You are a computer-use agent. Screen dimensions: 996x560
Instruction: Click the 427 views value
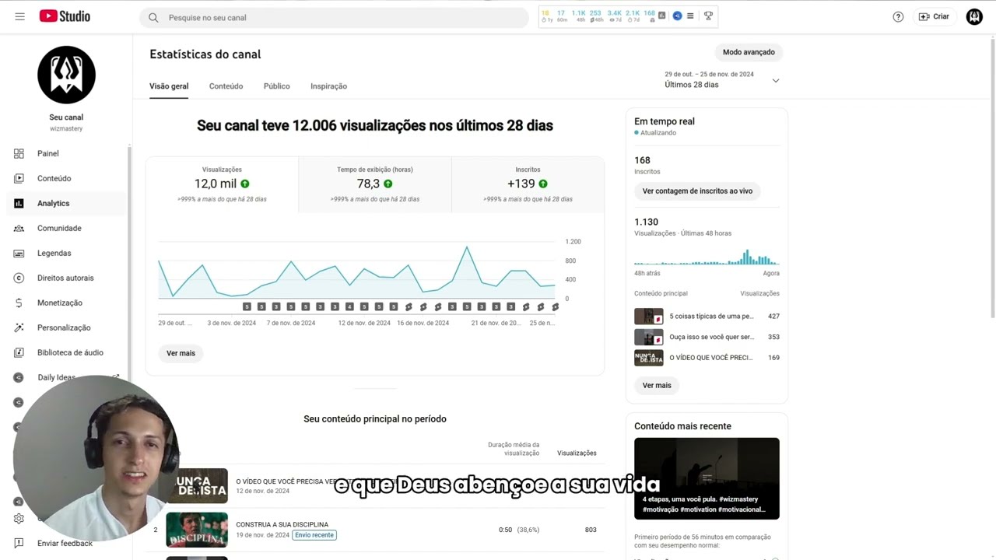click(x=773, y=317)
